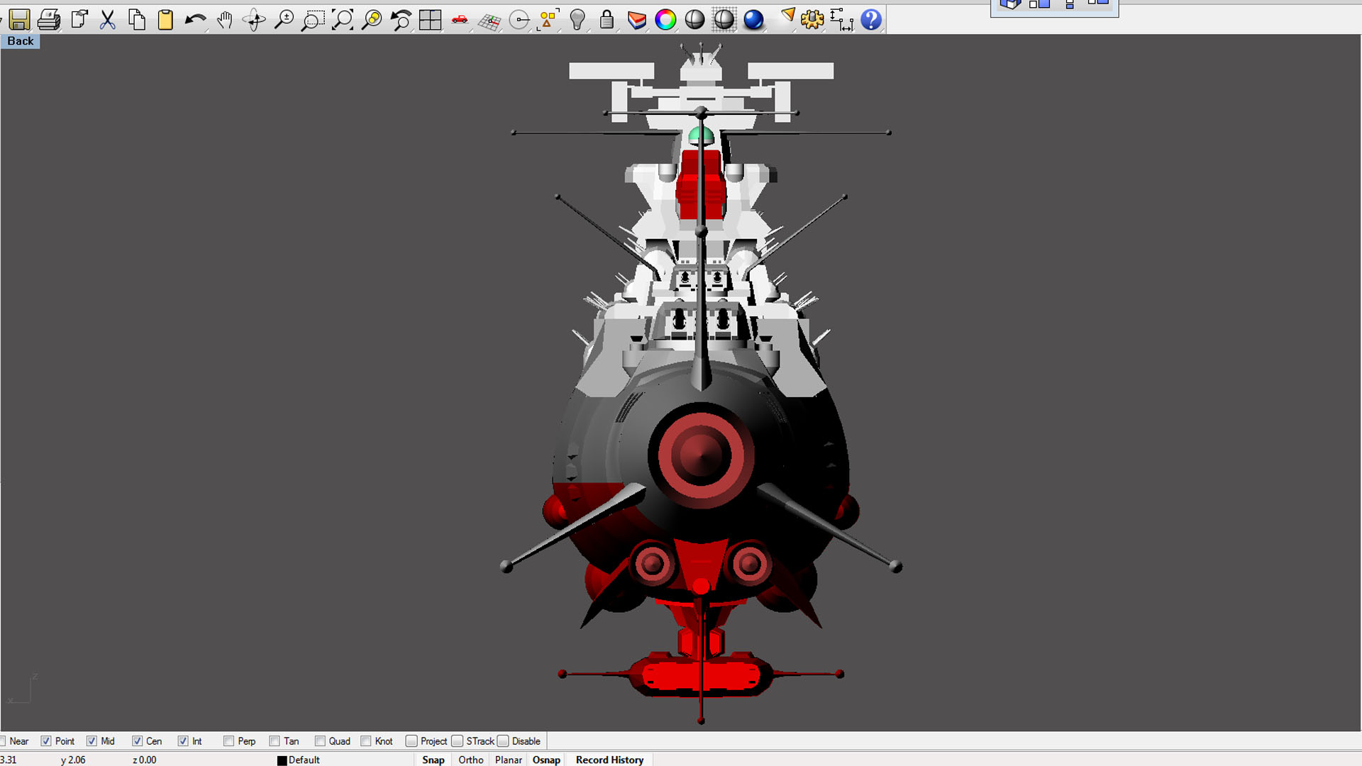Image resolution: width=1362 pixels, height=766 pixels.
Task: Disable the Point object snap
Action: 46,741
